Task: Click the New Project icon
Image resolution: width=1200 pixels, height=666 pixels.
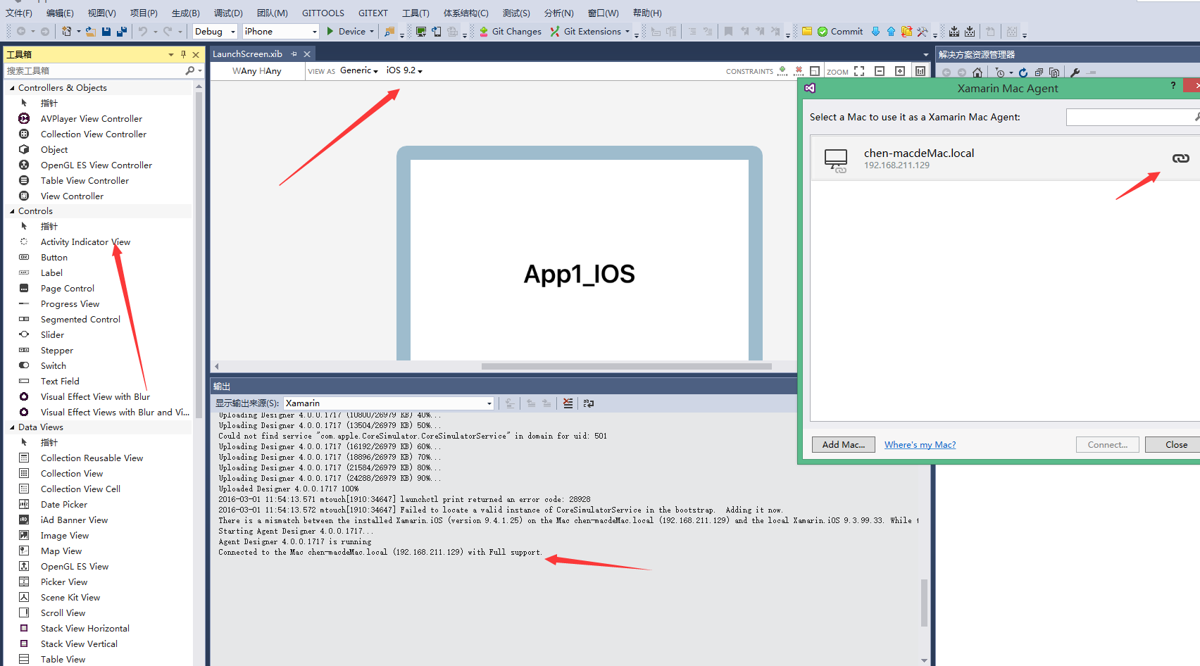Action: tap(66, 32)
